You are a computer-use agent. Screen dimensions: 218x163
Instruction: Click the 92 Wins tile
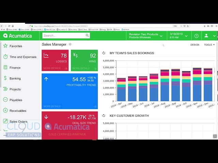click(84, 60)
